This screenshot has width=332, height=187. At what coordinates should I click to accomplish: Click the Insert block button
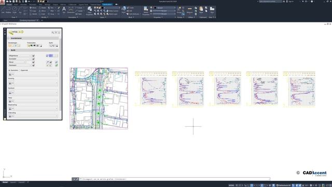(123, 10)
